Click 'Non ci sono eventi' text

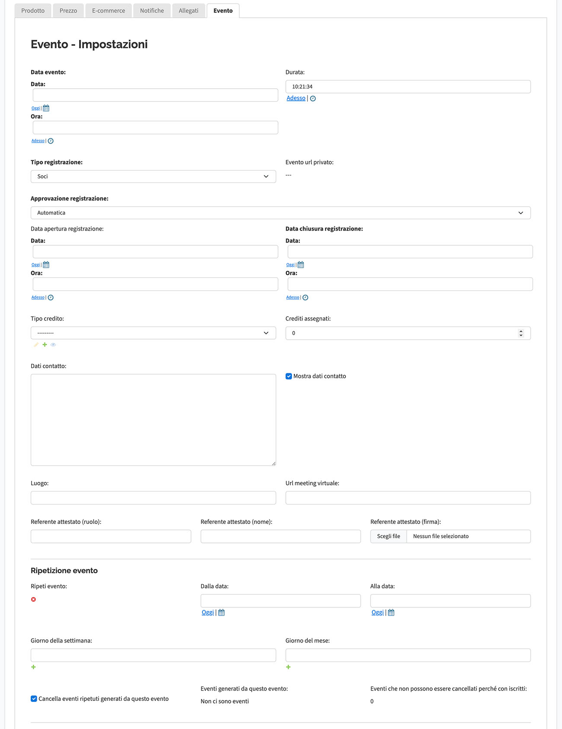click(225, 701)
